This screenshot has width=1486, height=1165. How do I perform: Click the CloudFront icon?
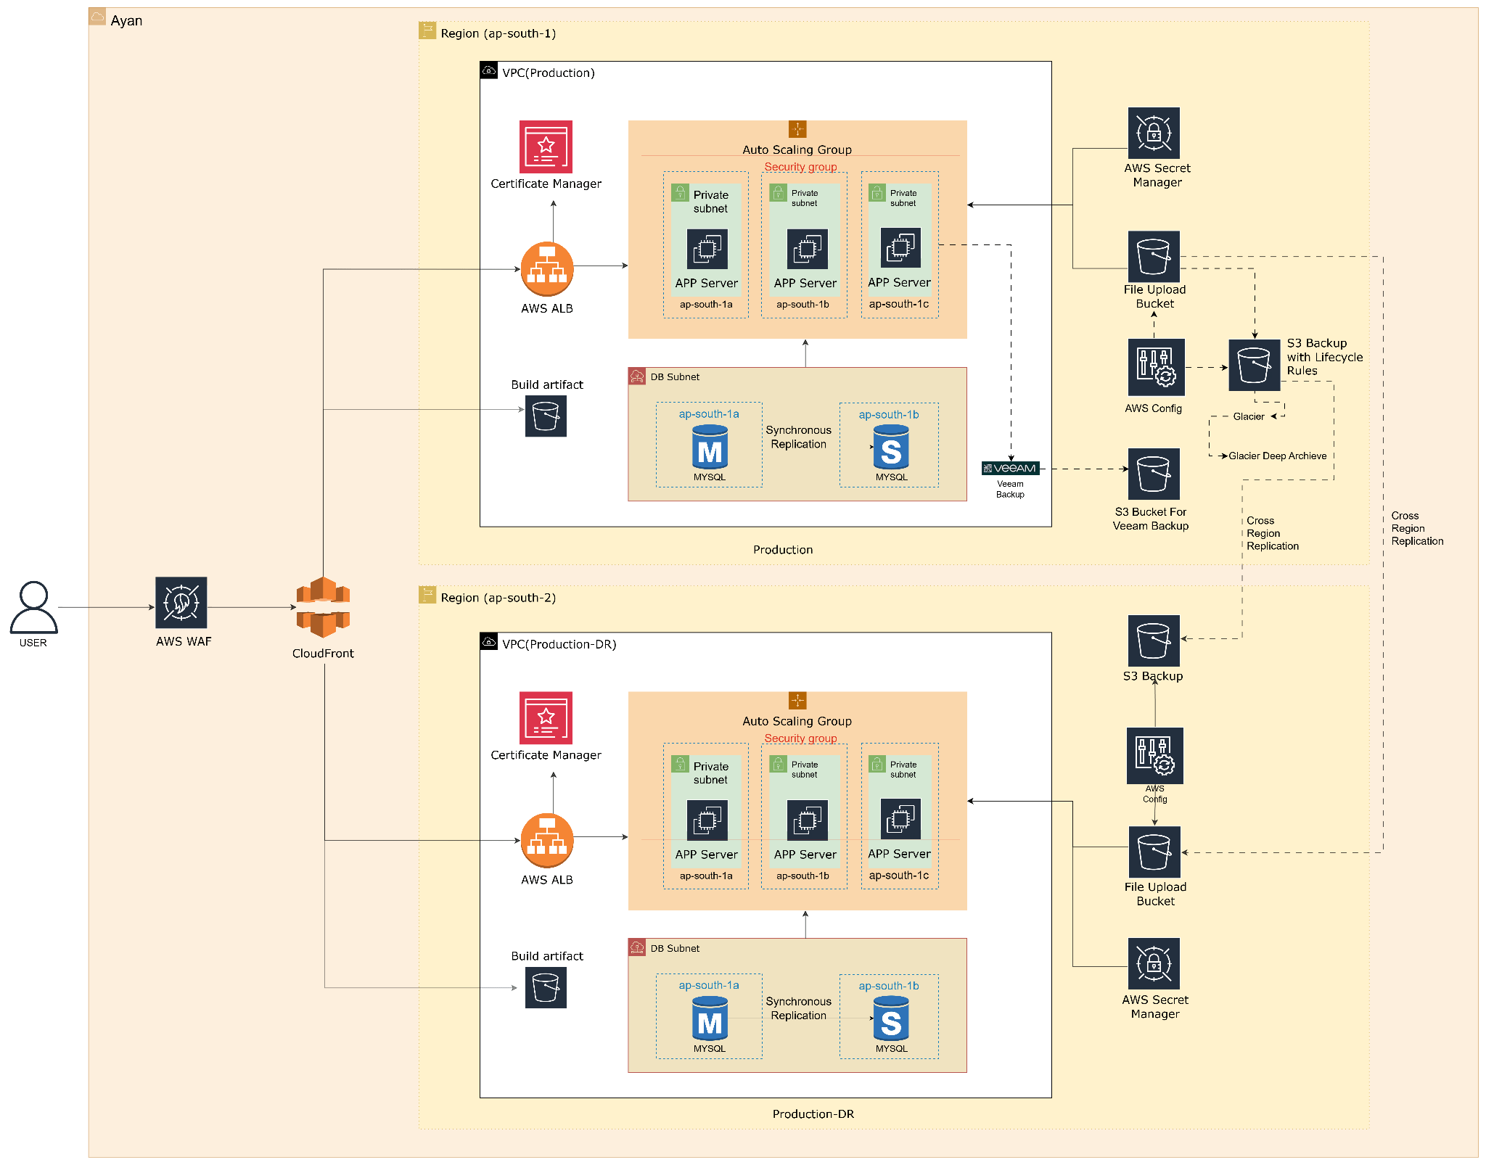click(x=323, y=607)
